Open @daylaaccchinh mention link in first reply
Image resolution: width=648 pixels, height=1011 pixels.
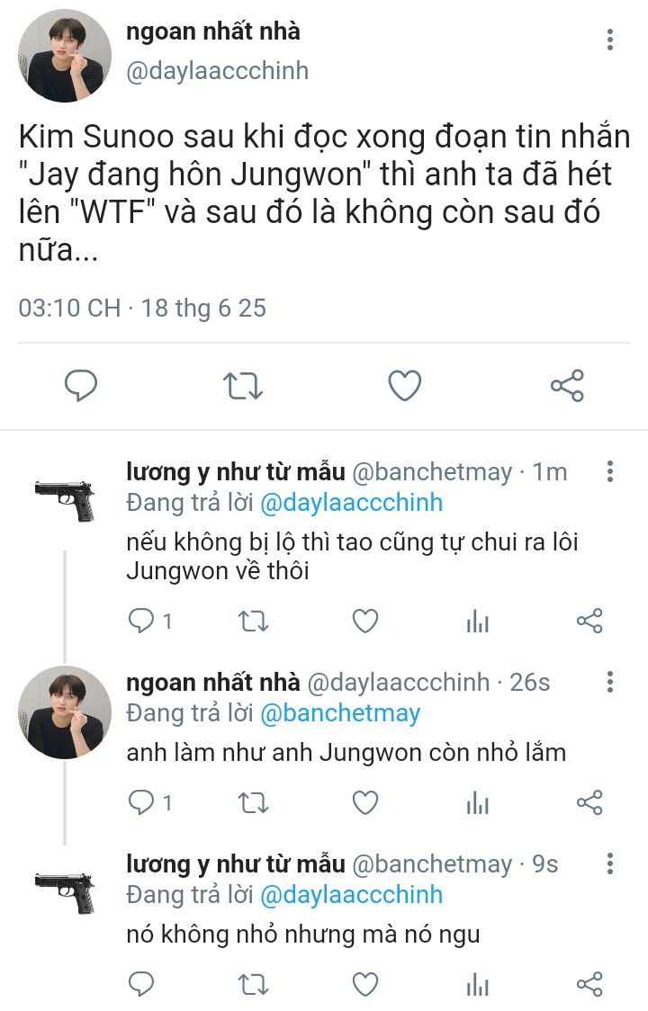tap(351, 502)
